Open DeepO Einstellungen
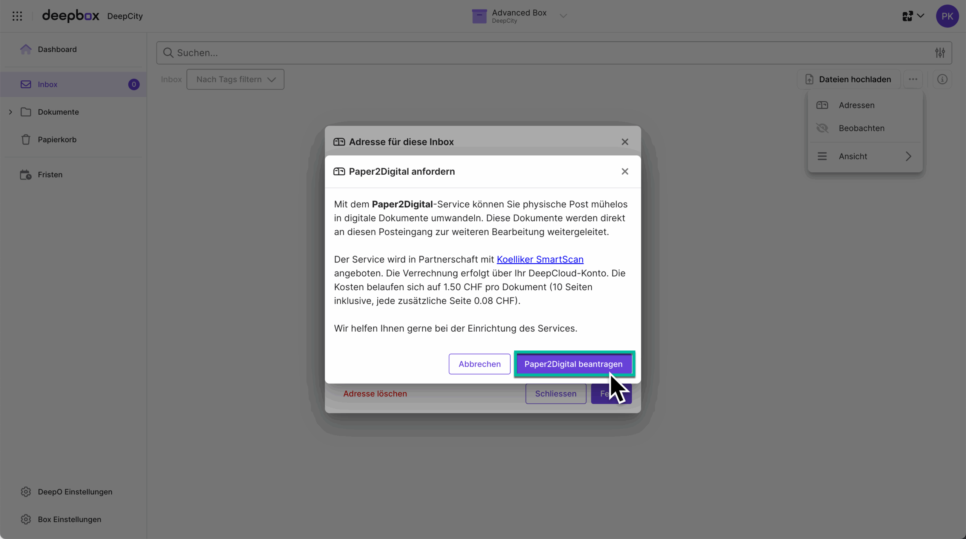The image size is (966, 539). point(74,492)
